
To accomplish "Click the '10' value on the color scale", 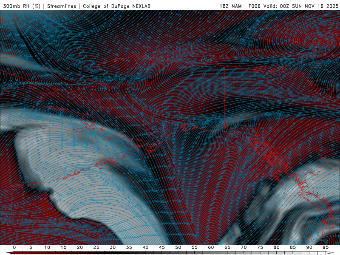I will pos(47,247).
